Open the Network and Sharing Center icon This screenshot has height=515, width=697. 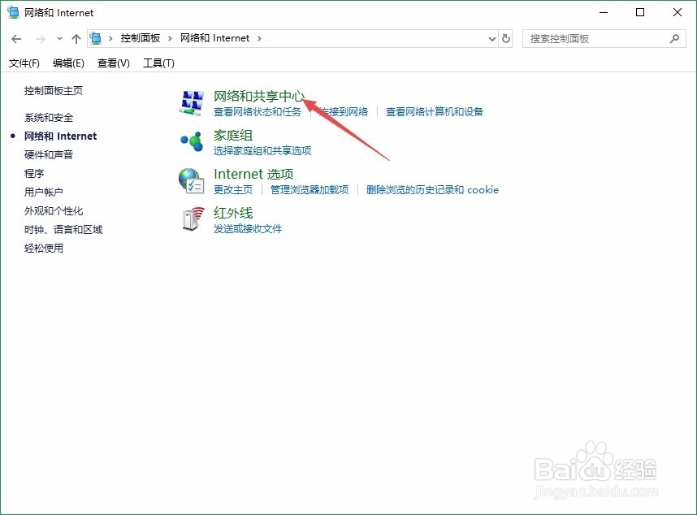(191, 102)
